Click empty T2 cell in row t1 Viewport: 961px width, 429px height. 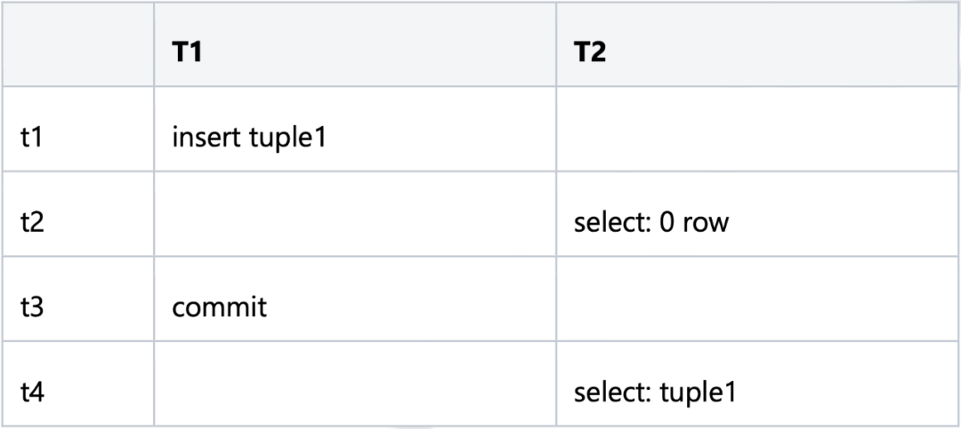(758, 129)
